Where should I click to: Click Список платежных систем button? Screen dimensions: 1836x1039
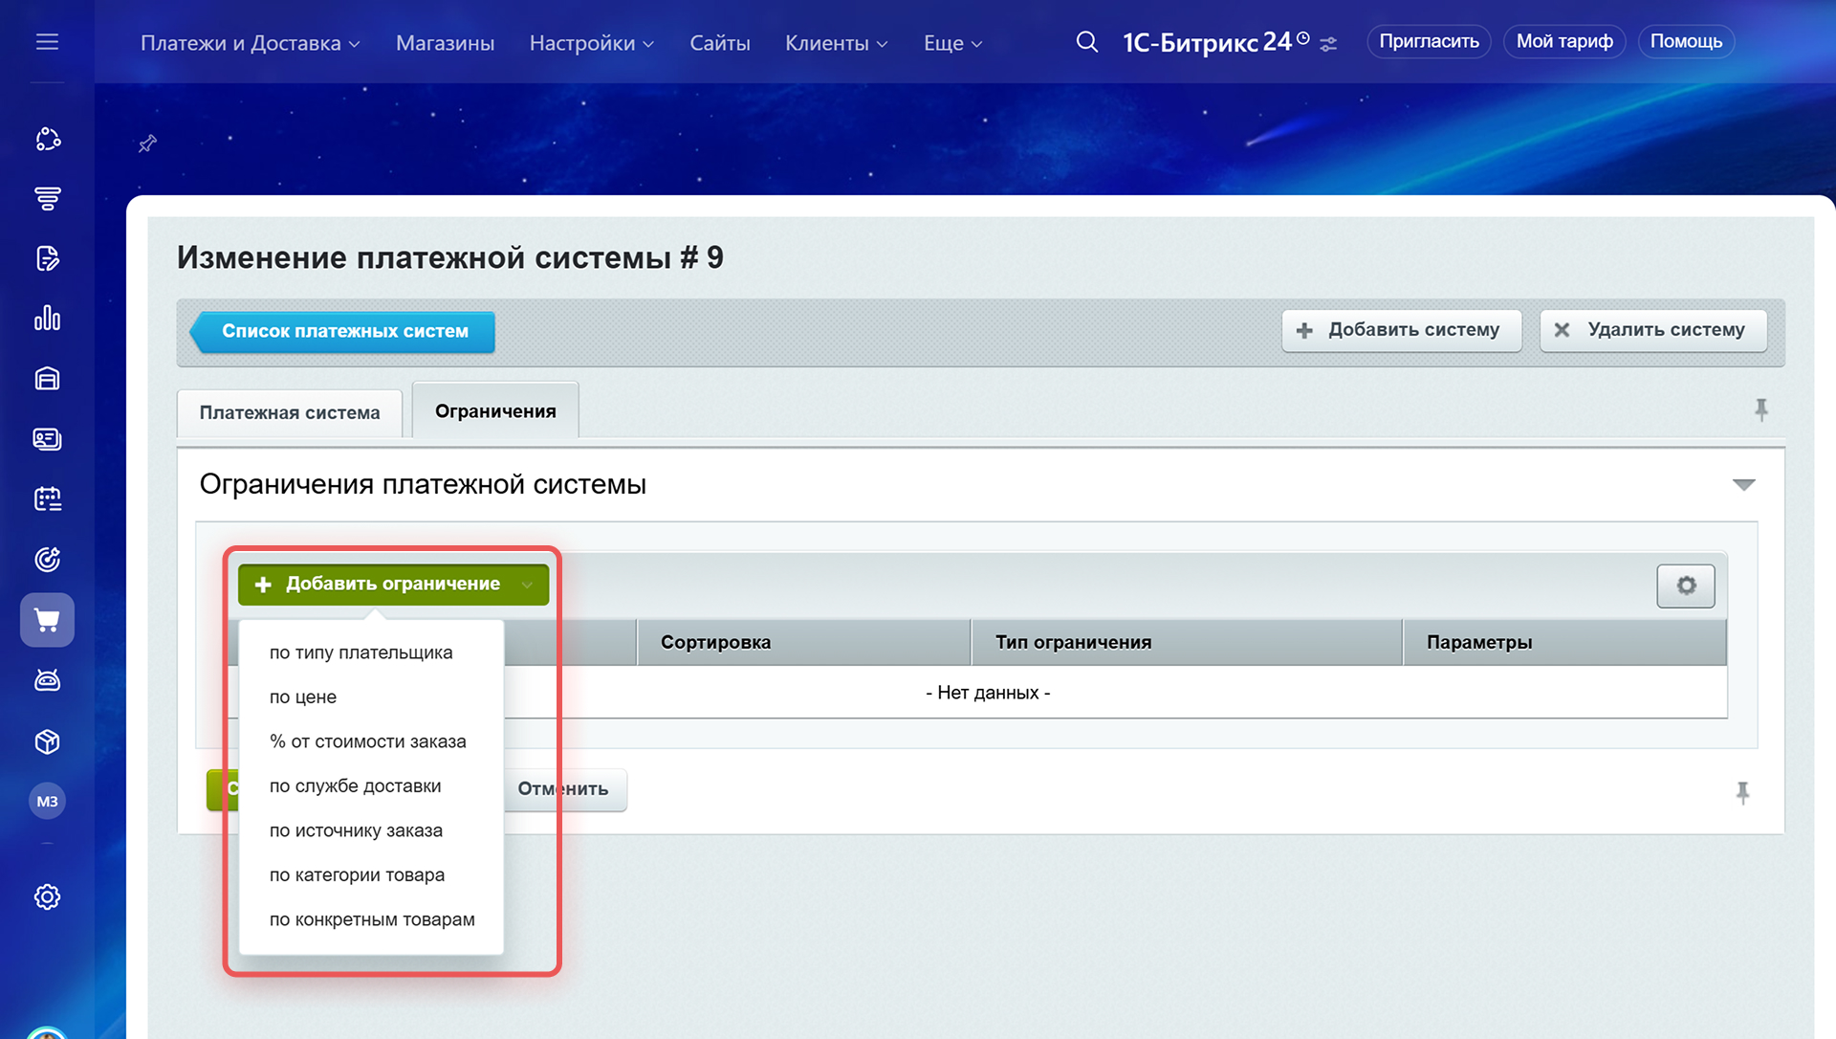point(344,331)
